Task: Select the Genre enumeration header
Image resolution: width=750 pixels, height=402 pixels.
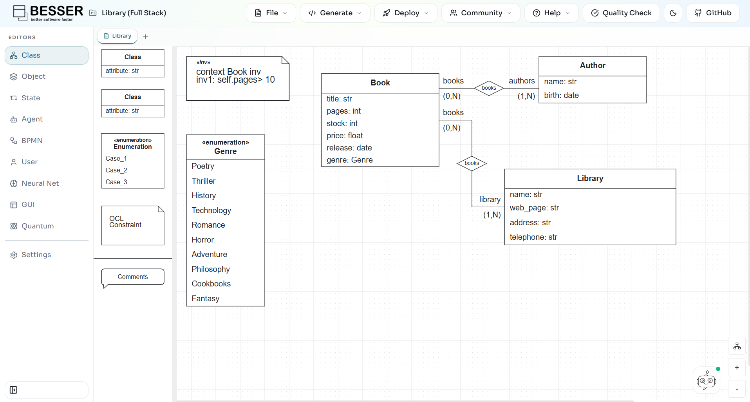Action: click(x=226, y=147)
